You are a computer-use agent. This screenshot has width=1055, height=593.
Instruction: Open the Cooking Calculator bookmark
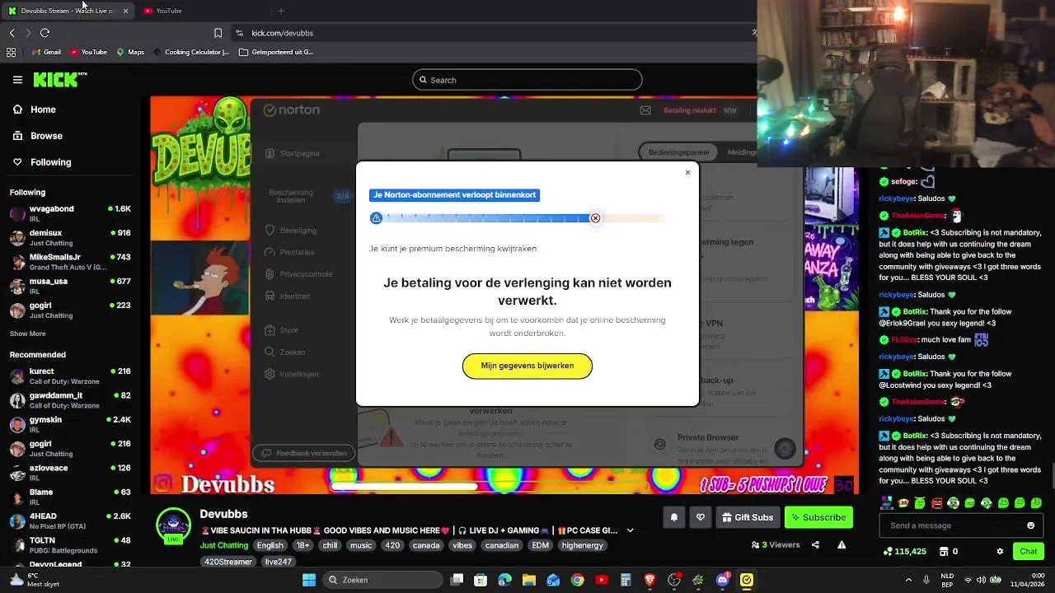pyautogui.click(x=190, y=52)
